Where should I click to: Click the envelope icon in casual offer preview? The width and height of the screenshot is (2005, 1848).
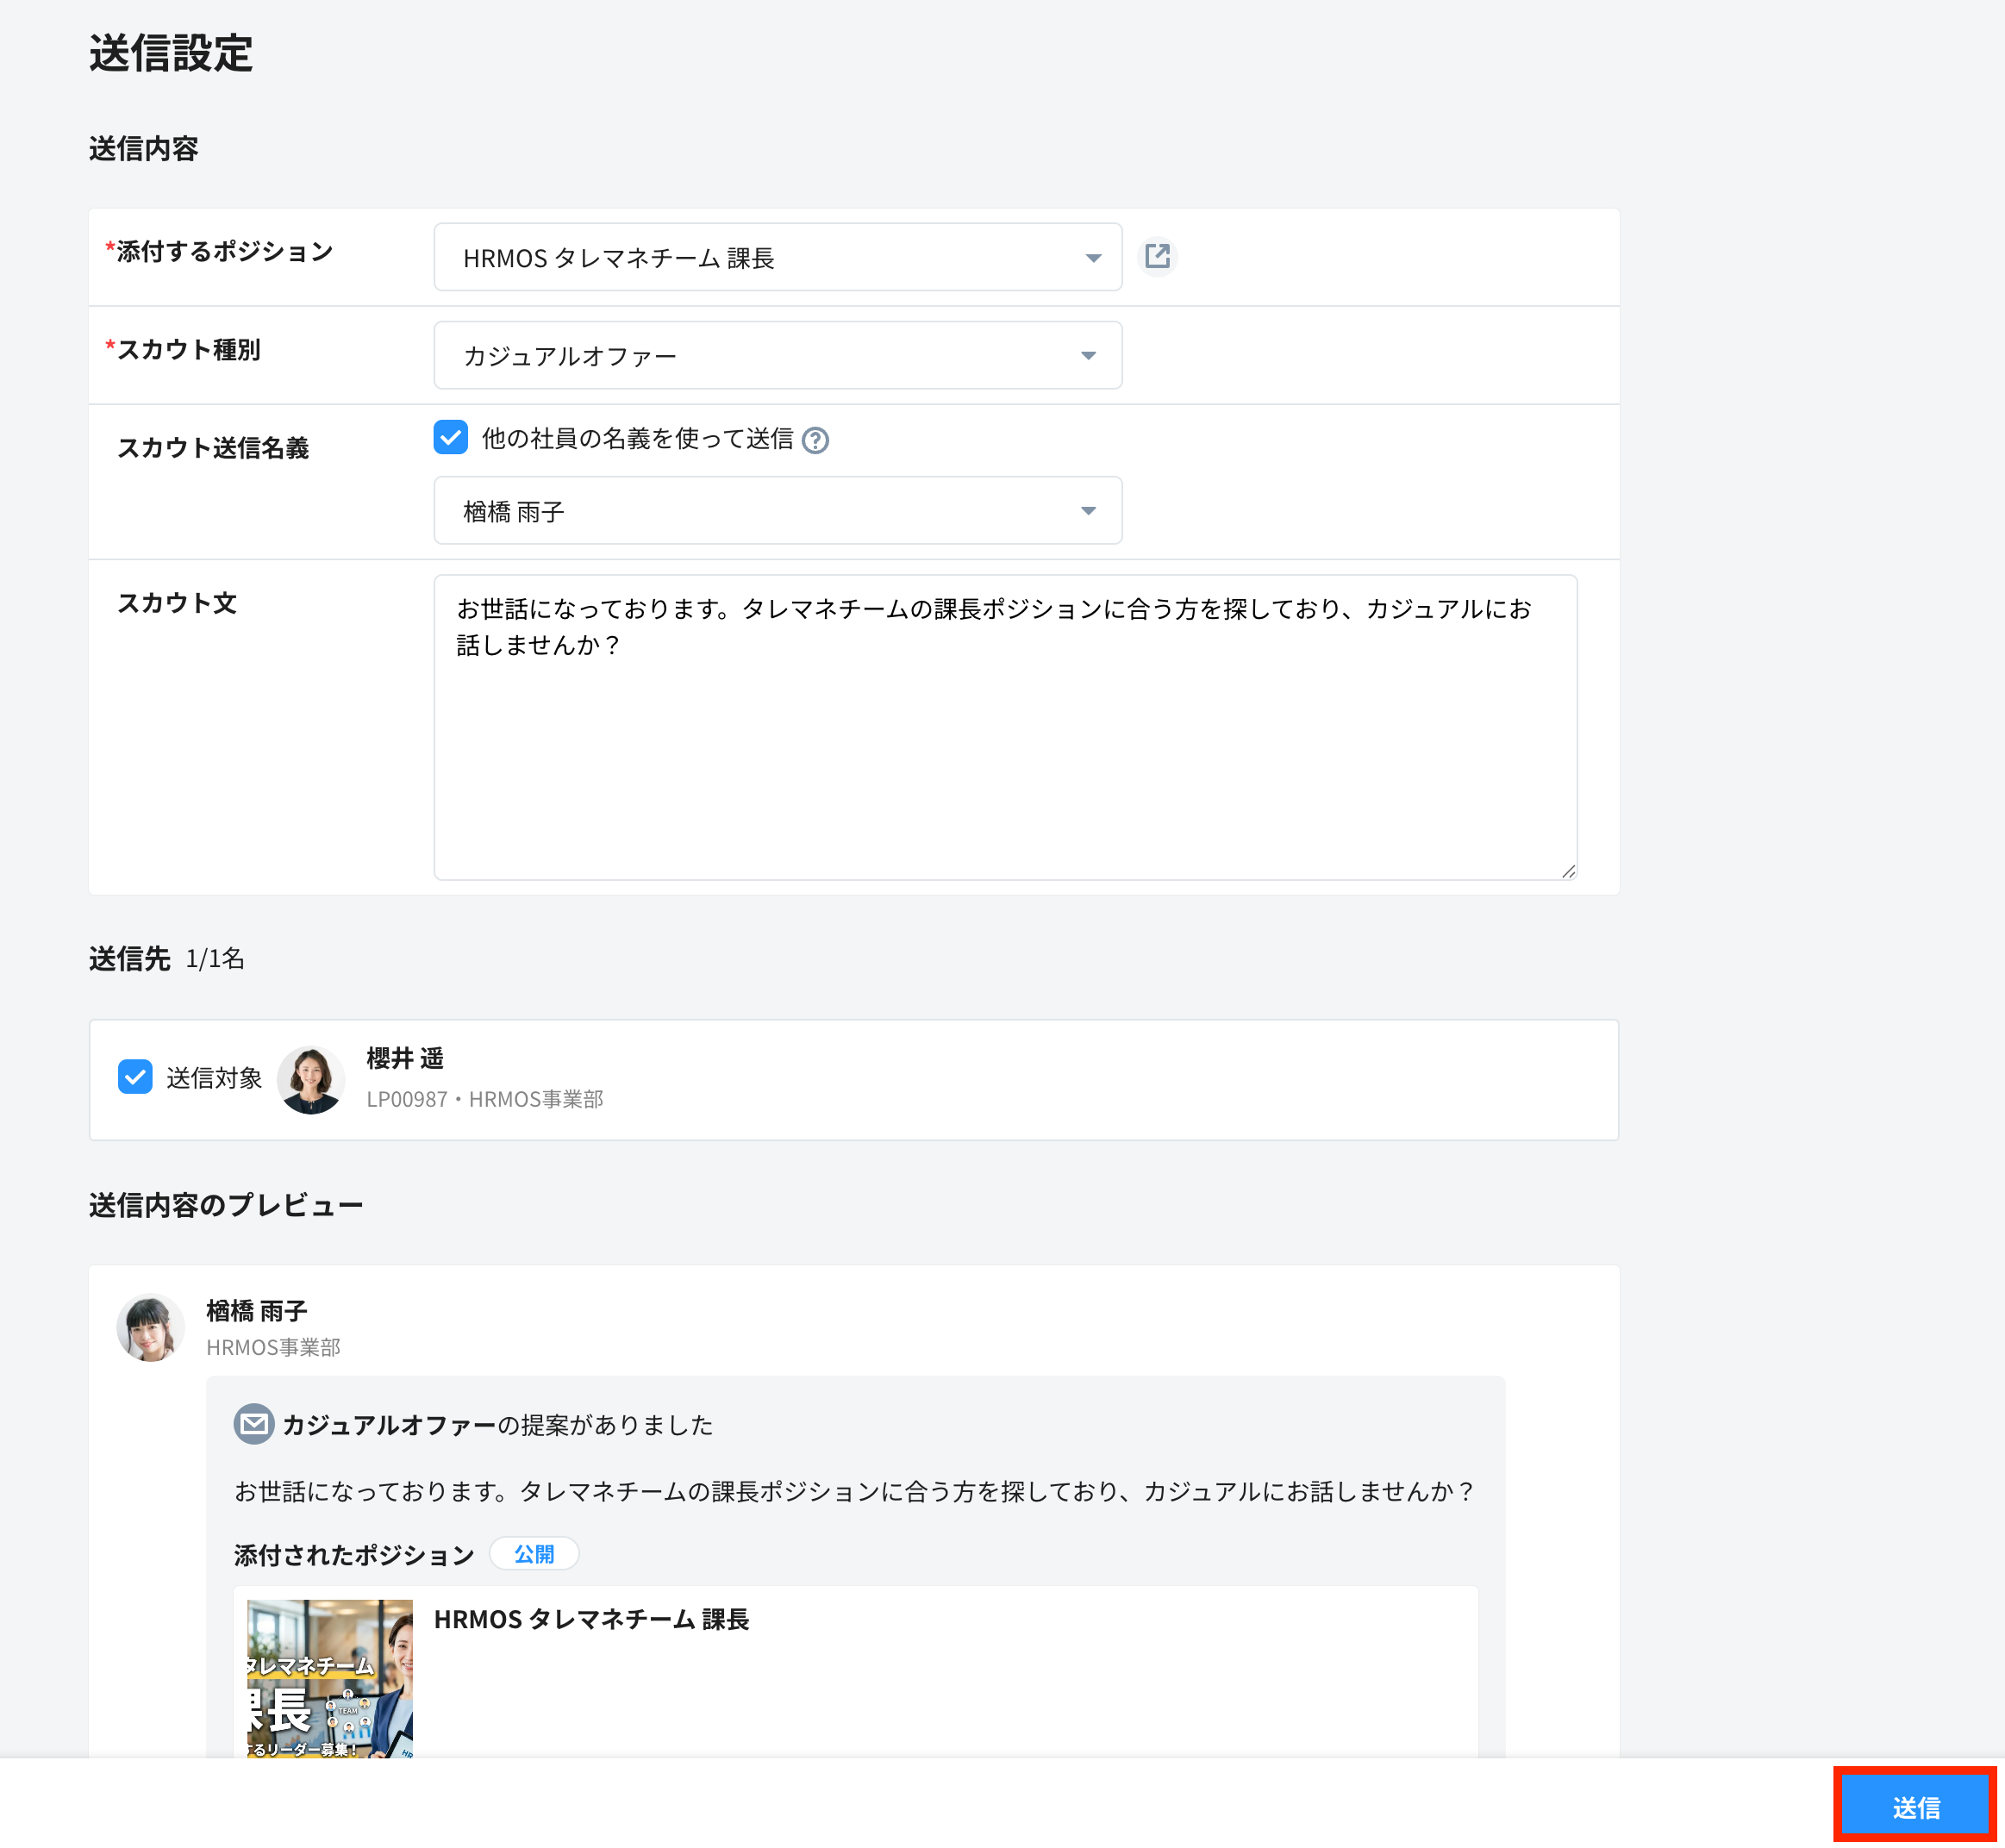[x=254, y=1424]
